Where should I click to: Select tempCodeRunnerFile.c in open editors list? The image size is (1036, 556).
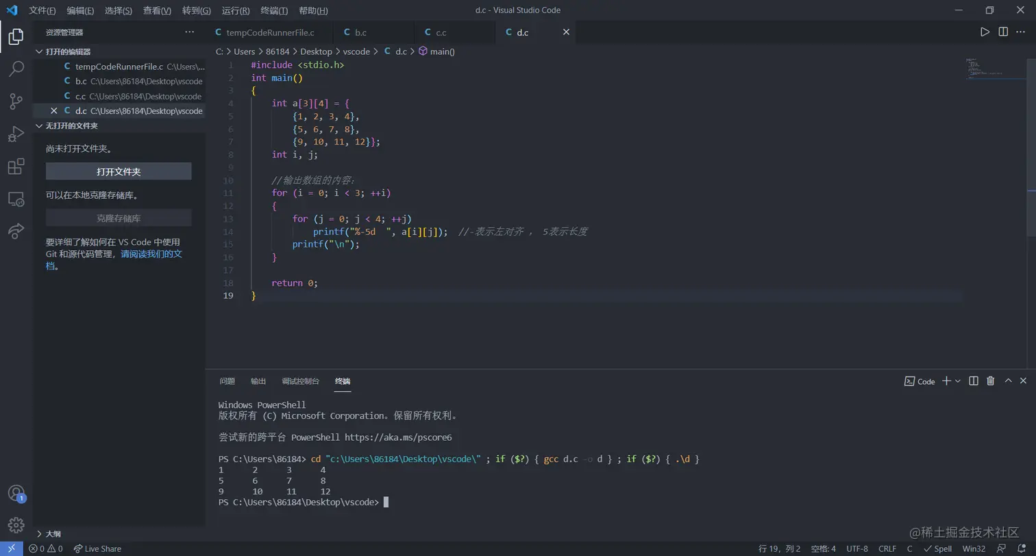tap(119, 67)
